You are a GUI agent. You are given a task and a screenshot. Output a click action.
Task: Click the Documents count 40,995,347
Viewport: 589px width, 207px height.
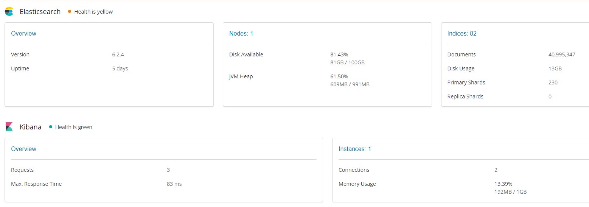tap(562, 54)
